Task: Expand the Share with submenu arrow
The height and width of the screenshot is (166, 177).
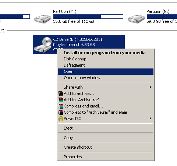Action: [x=151, y=87]
